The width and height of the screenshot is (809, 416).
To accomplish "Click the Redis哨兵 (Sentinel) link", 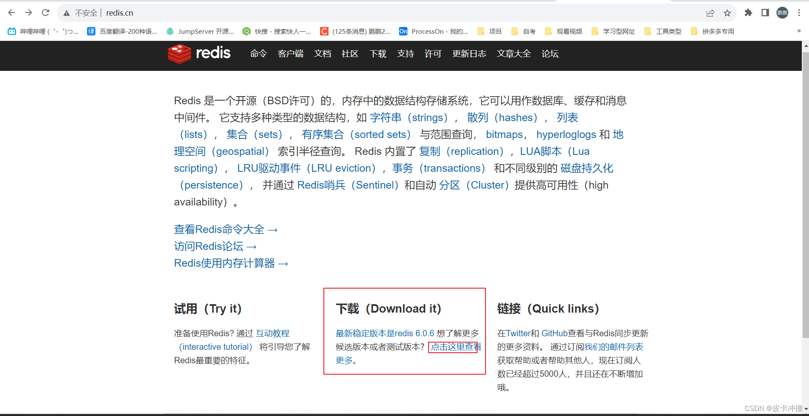I will point(348,185).
